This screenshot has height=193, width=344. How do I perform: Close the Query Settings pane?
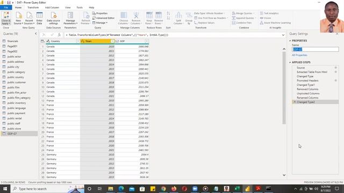click(x=337, y=34)
